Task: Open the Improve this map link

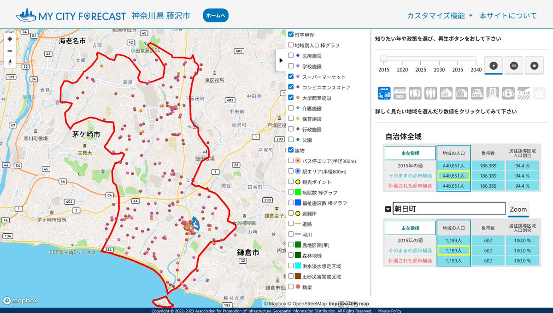Action: pyautogui.click(x=349, y=303)
